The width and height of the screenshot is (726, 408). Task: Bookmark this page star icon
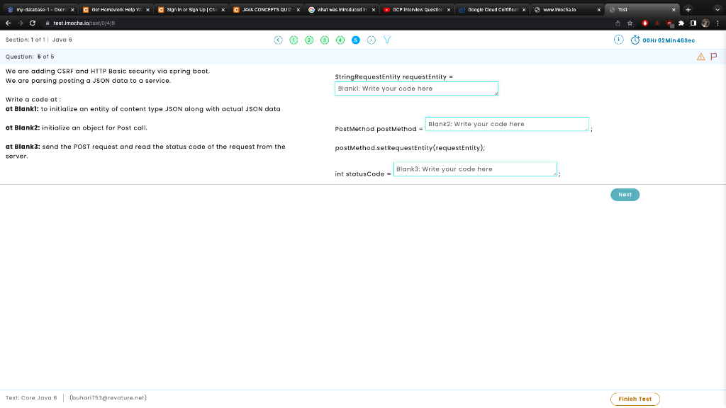630,23
